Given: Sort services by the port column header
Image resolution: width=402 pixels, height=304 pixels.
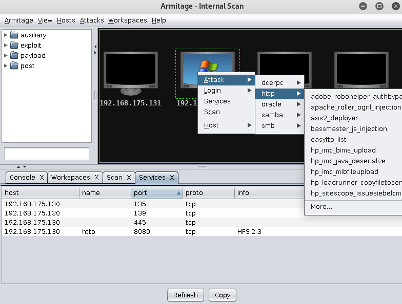Looking at the screenshot, I should coord(157,192).
